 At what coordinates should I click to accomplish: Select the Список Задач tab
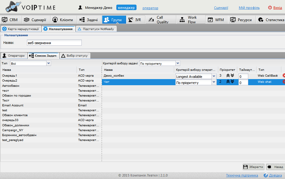[43, 56]
